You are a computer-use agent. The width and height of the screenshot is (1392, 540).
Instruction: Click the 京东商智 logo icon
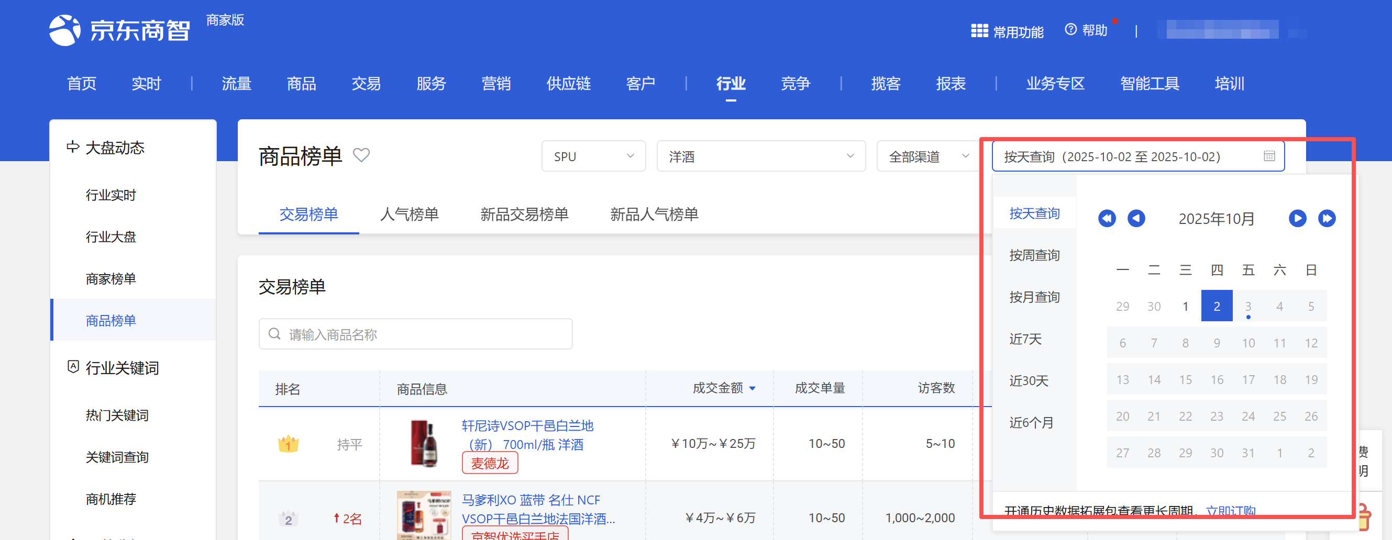65,30
